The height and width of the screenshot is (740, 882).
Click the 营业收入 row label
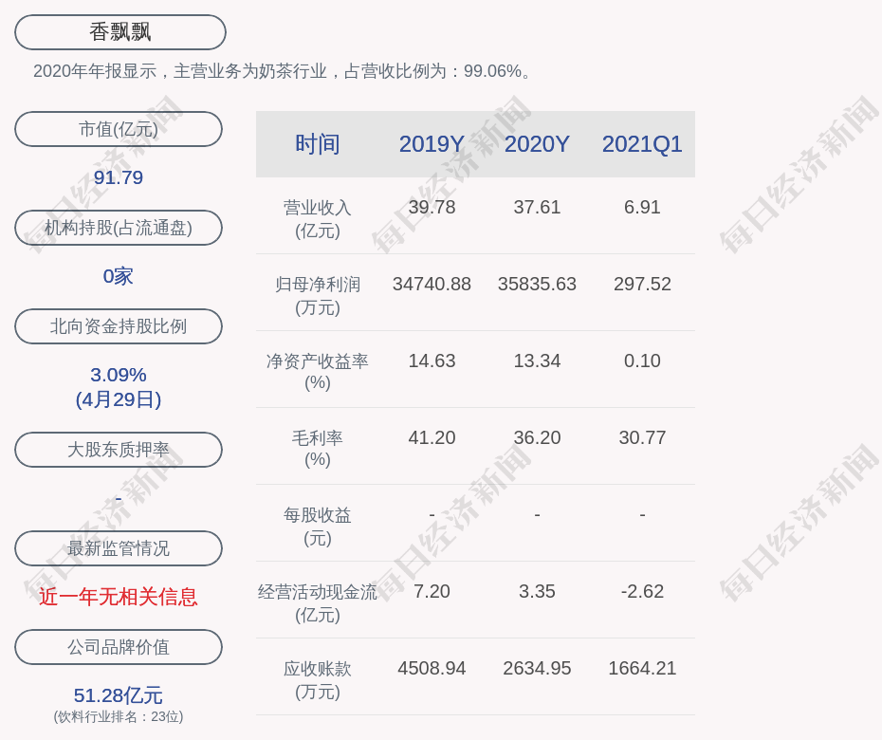point(318,218)
